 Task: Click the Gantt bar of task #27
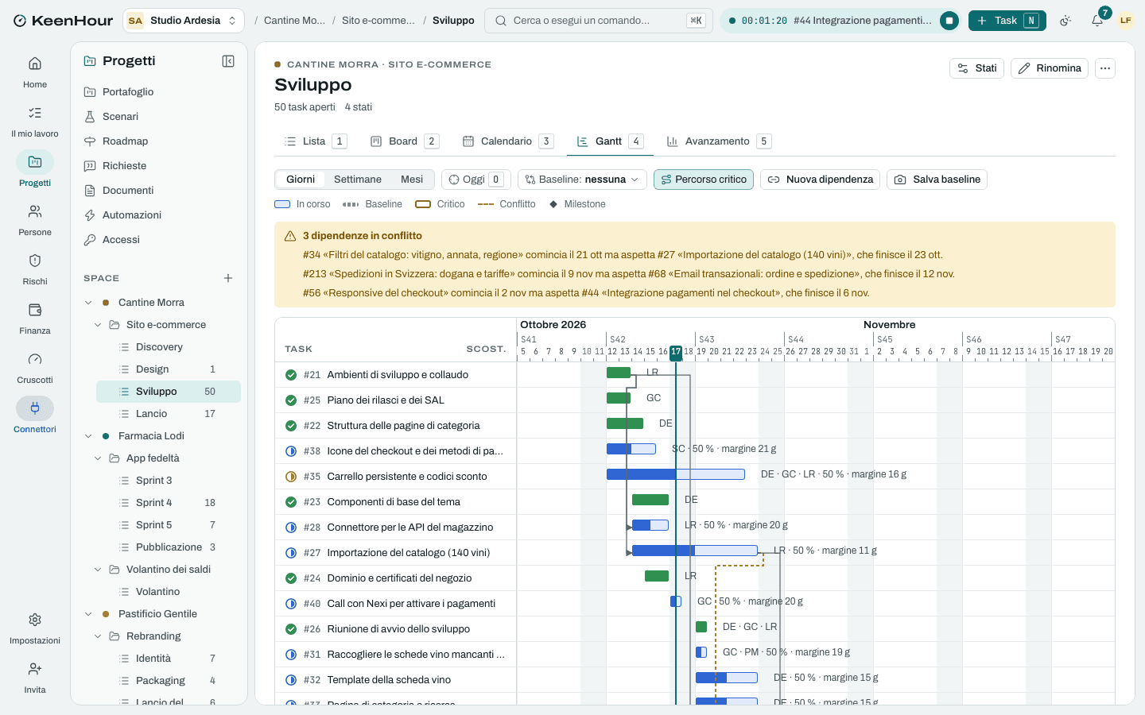[x=695, y=551]
